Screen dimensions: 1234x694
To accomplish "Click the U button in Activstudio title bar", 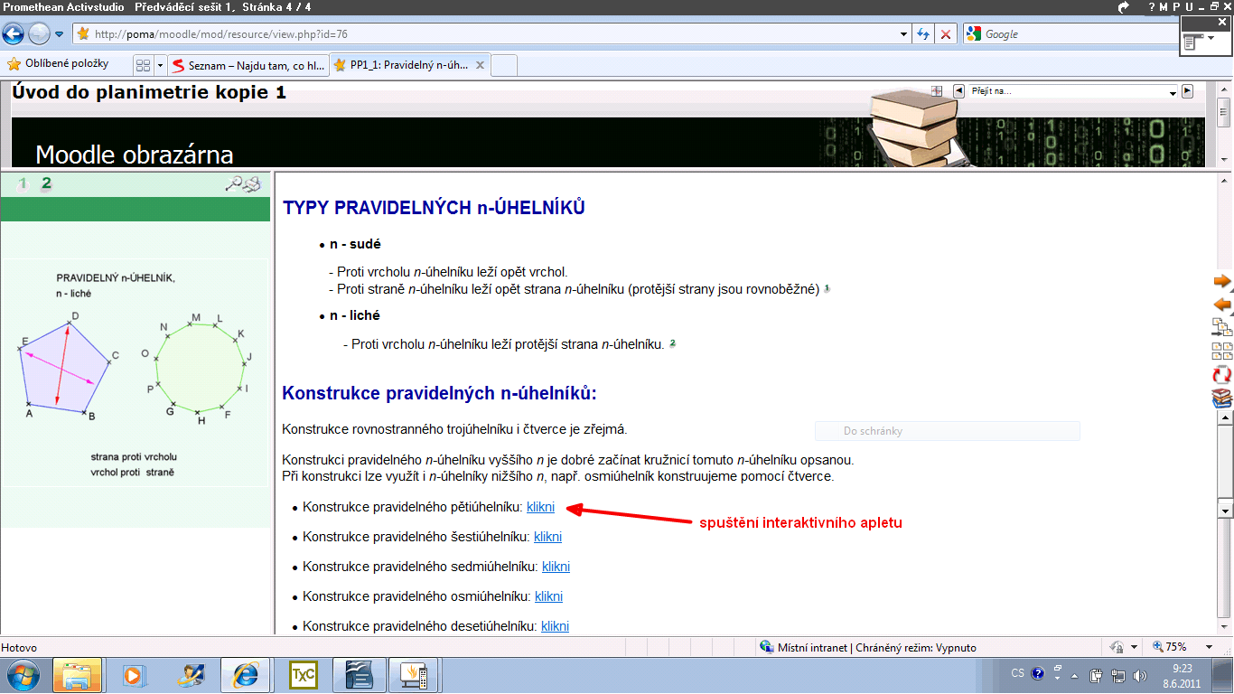I will [1189, 6].
